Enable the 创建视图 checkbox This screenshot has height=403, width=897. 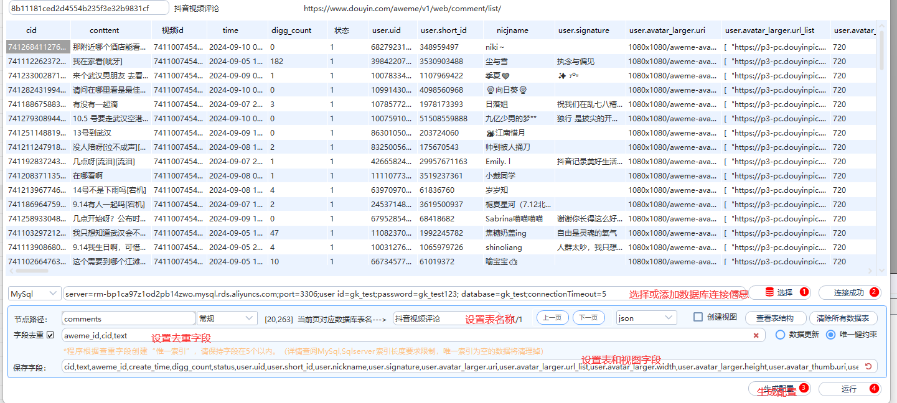point(698,317)
